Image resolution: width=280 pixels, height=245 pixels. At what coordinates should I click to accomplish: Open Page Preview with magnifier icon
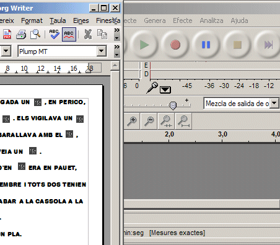point(35,34)
